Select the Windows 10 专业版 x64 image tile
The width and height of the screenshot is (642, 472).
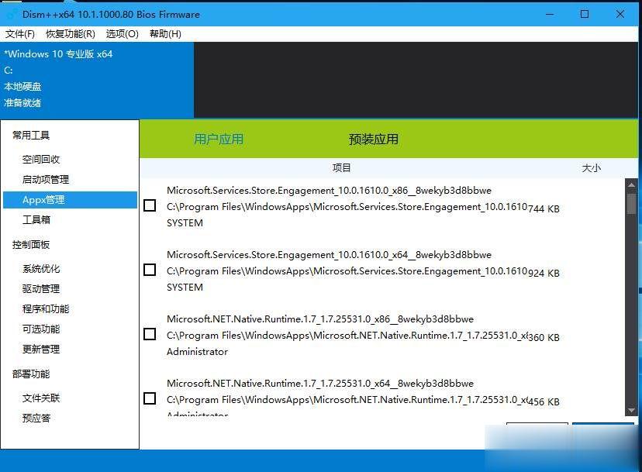(97, 79)
